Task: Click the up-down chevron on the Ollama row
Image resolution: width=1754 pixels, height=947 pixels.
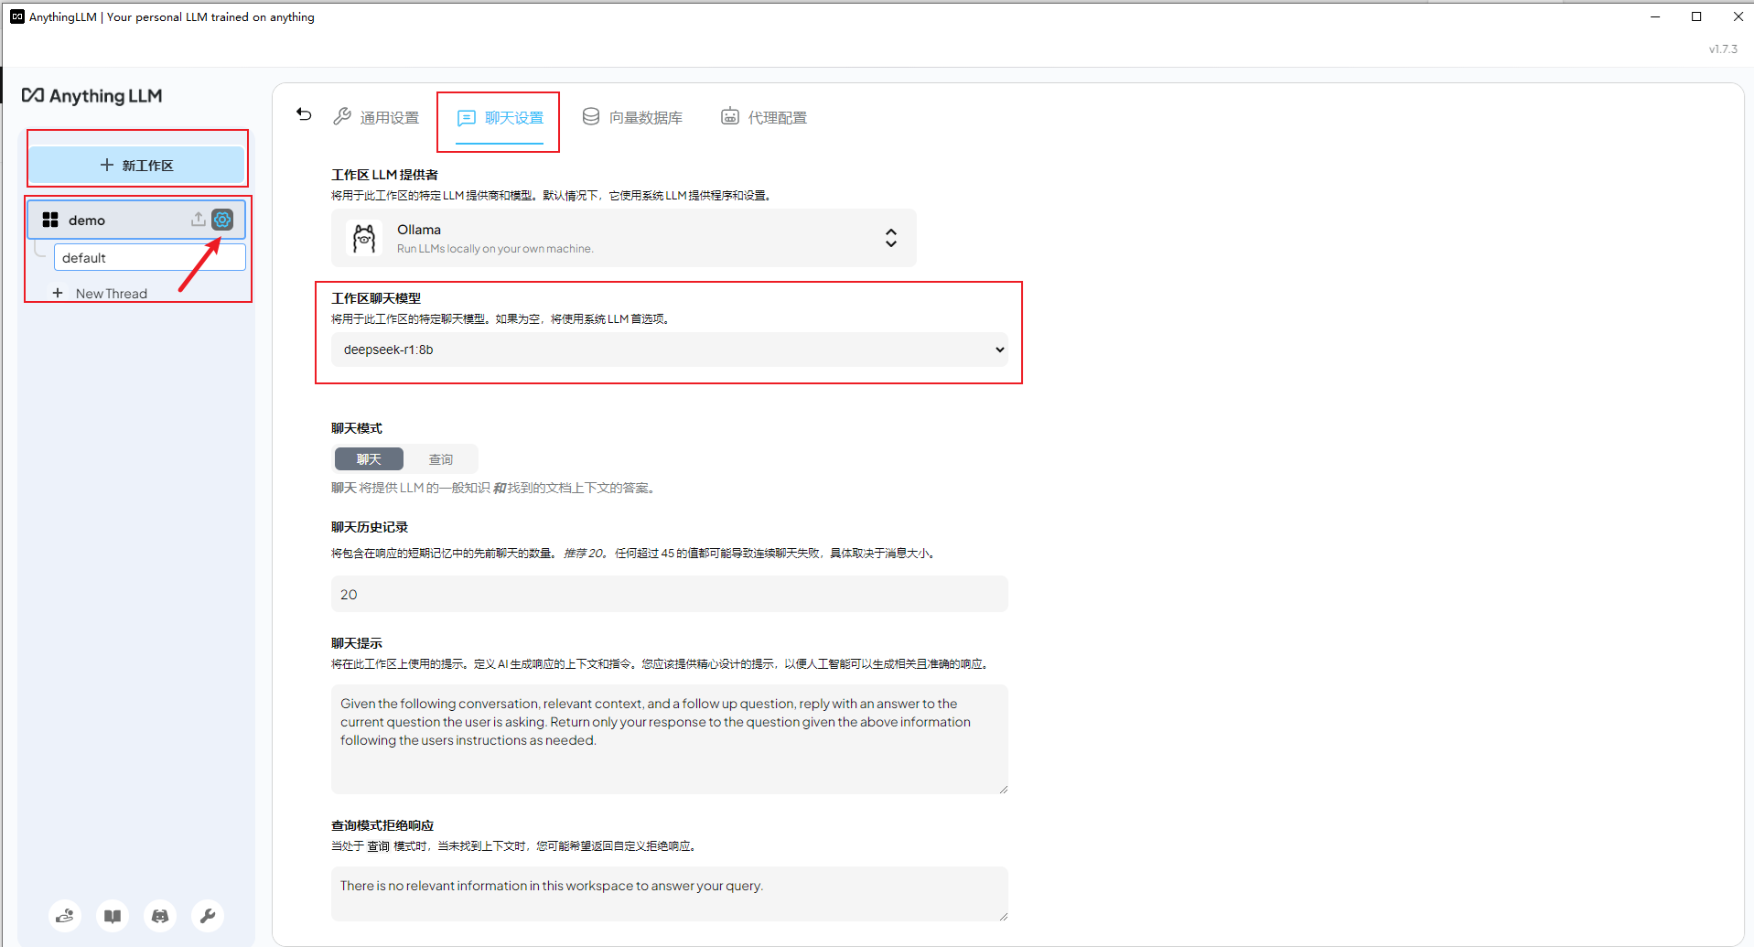Action: coord(891,238)
